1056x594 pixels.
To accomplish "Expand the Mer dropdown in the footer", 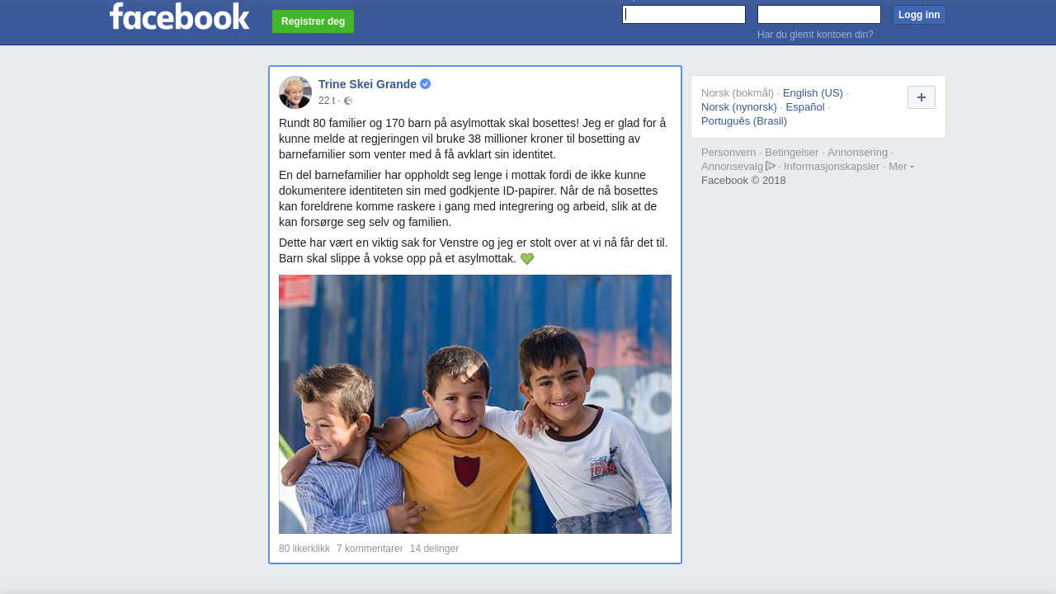I will [901, 166].
